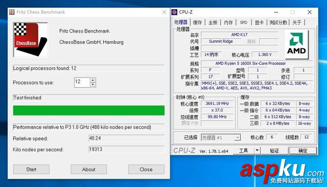Switch to the 缓存 tab
The width and height of the screenshot is (327, 187).
click(x=197, y=22)
